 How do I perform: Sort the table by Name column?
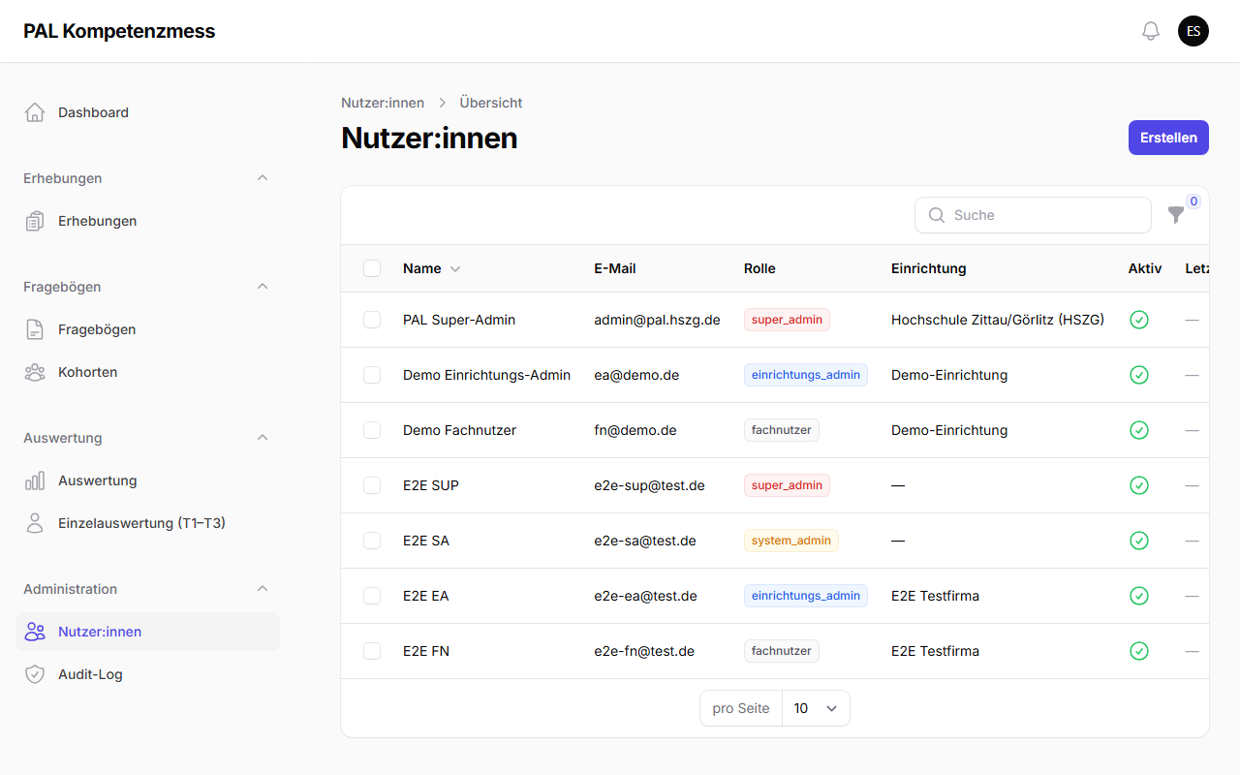[431, 268]
